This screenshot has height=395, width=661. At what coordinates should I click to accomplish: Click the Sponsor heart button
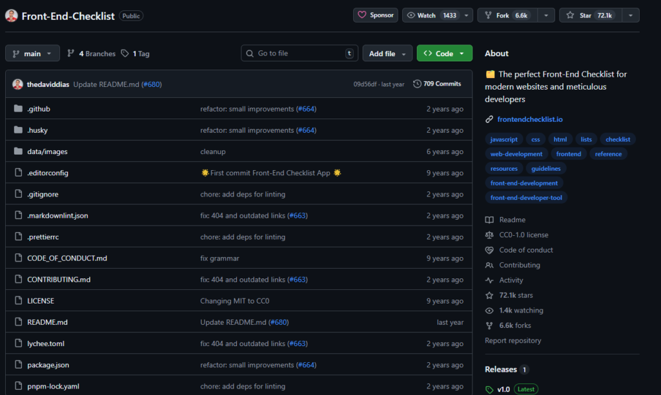pyautogui.click(x=375, y=15)
